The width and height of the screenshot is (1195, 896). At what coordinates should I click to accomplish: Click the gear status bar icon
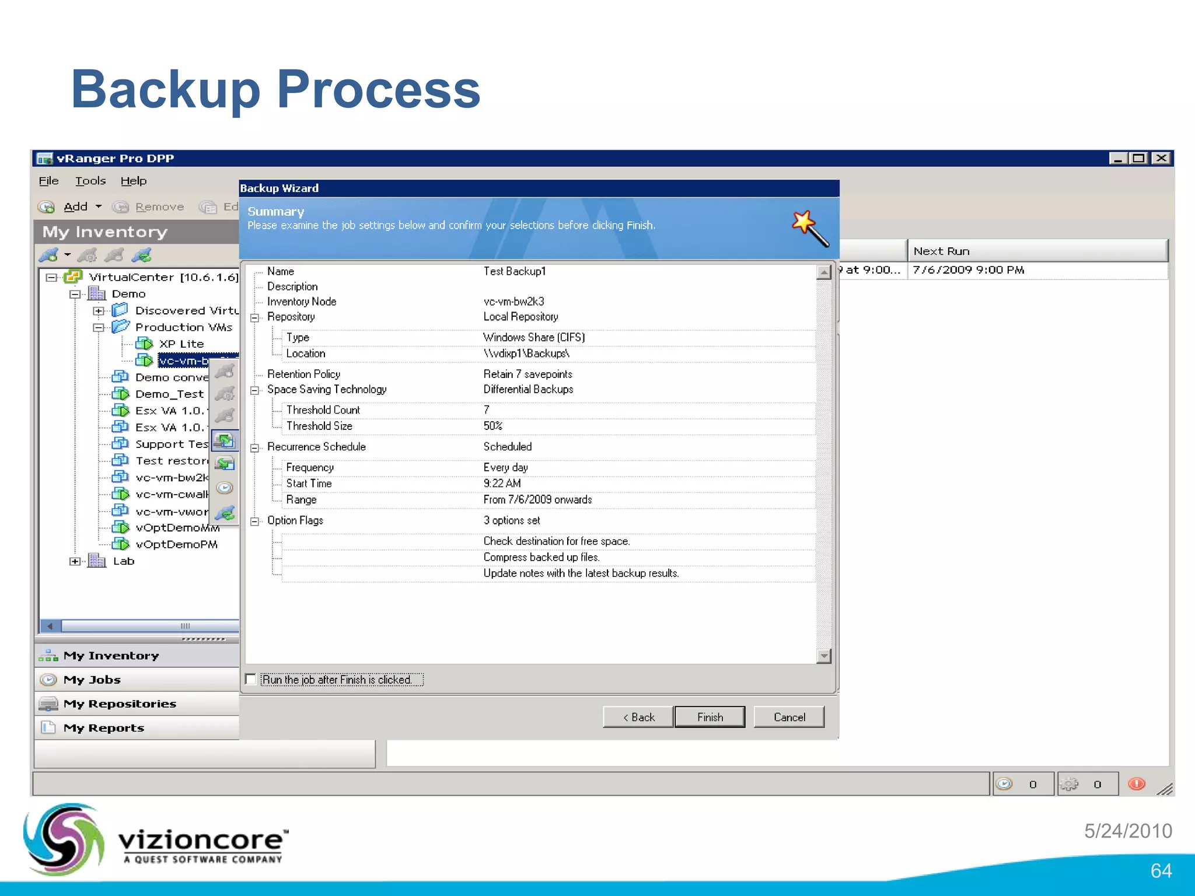click(x=1069, y=784)
